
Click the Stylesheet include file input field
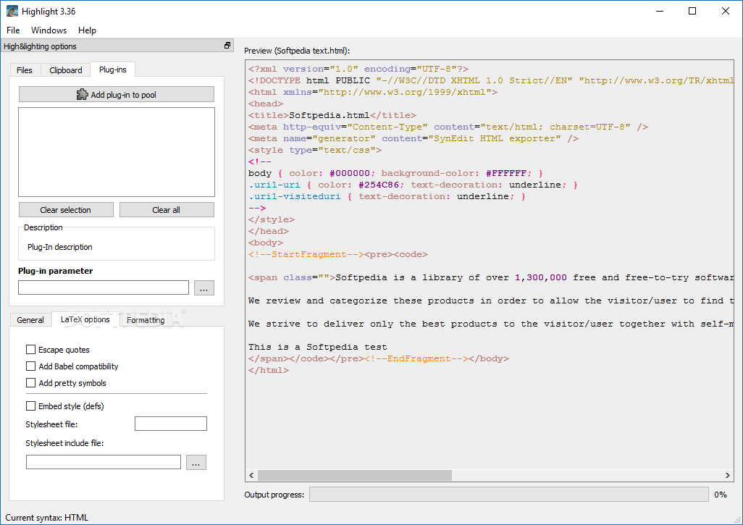(104, 462)
